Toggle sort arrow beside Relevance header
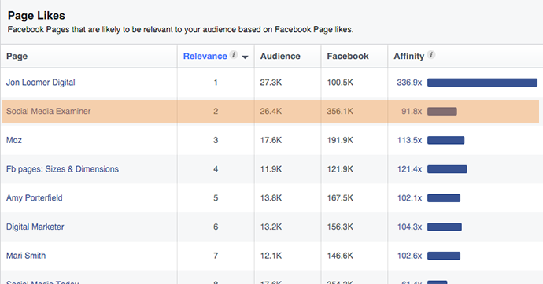543x284 pixels. pos(246,57)
